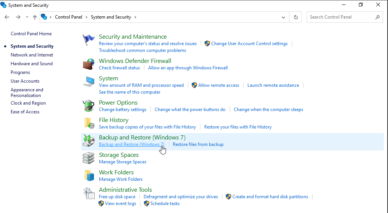
Task: Click the refresh button in address bar
Action: point(296,17)
